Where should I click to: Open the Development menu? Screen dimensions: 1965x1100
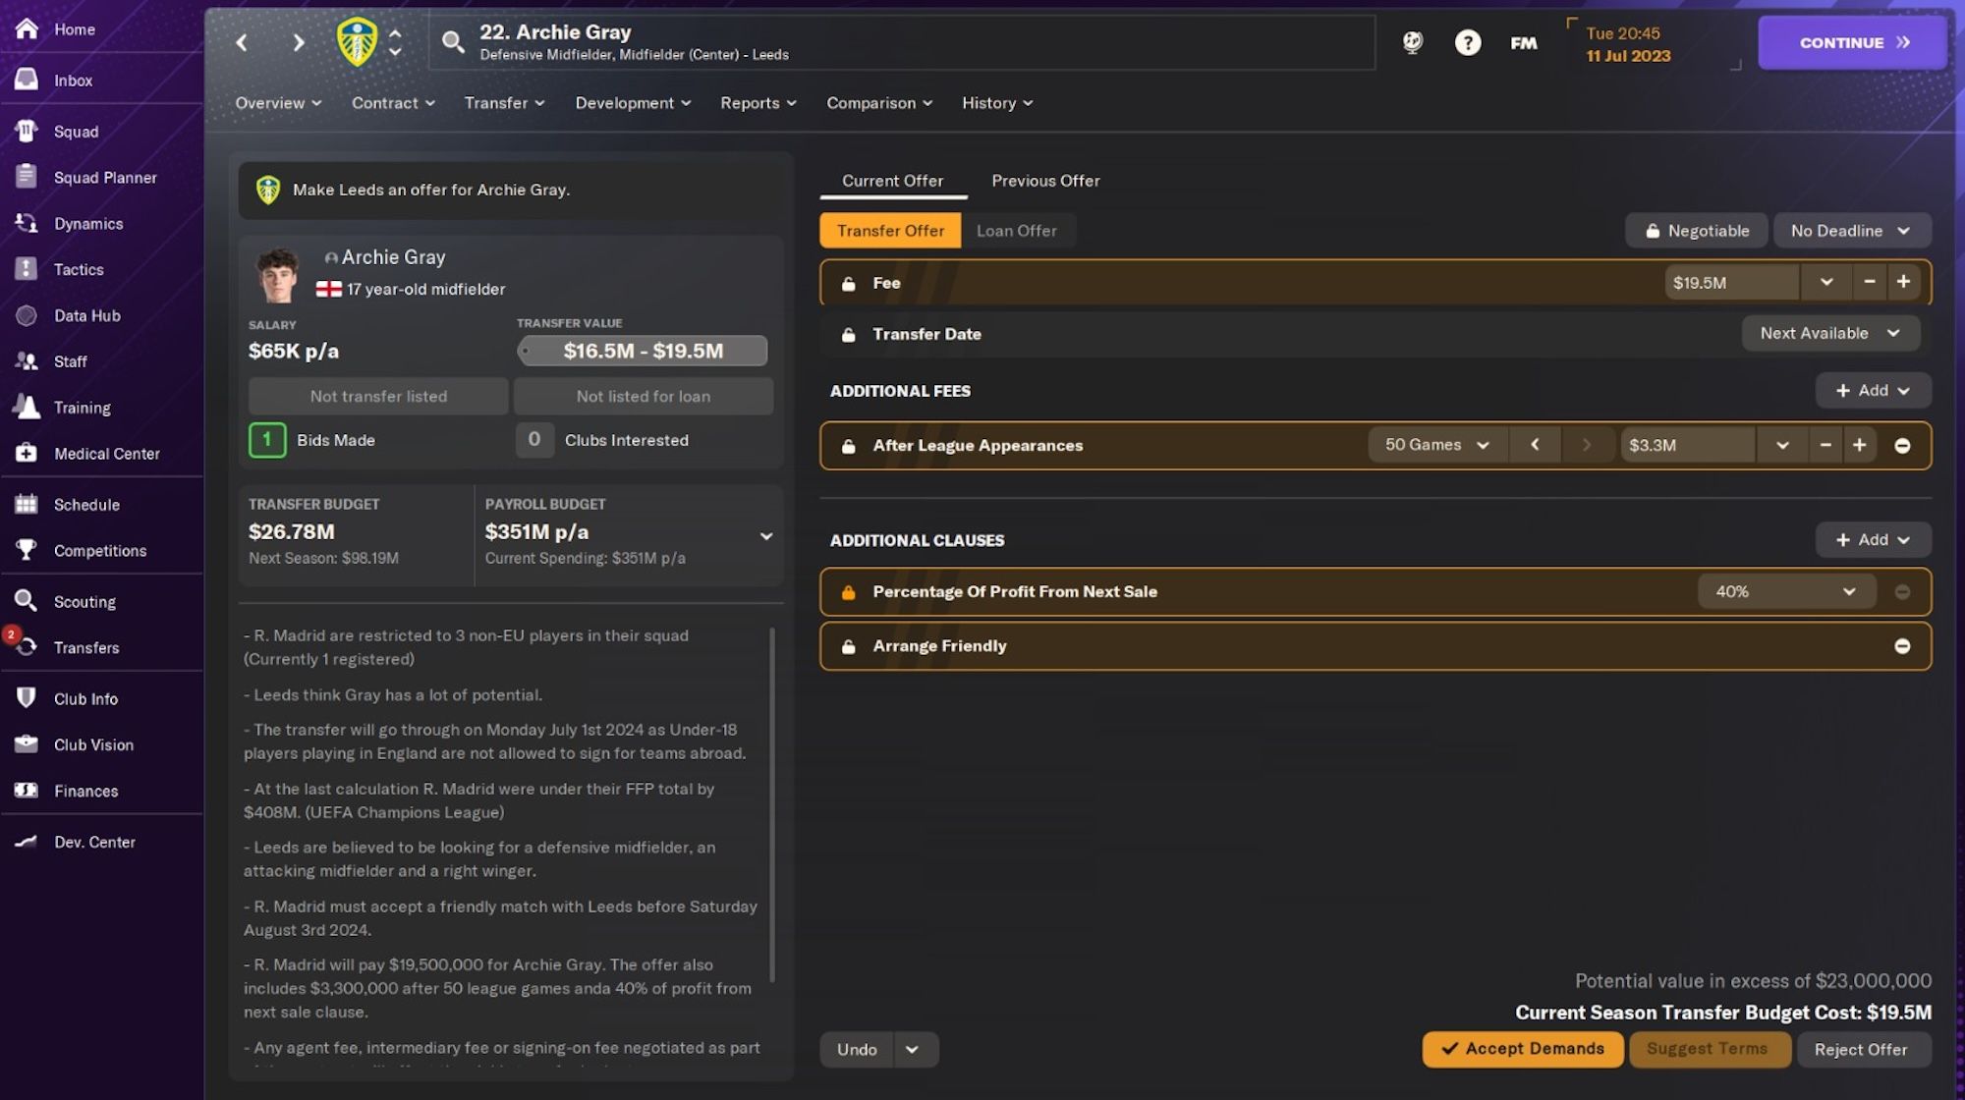pyautogui.click(x=633, y=103)
